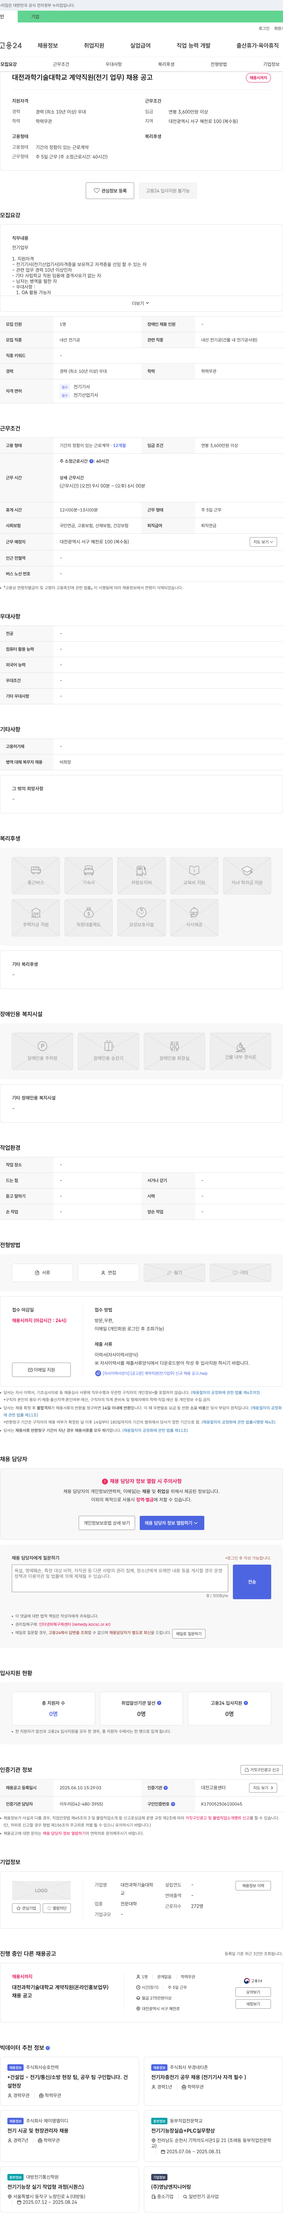
Task: Select the 면접 screening step box
Action: (108, 1273)
